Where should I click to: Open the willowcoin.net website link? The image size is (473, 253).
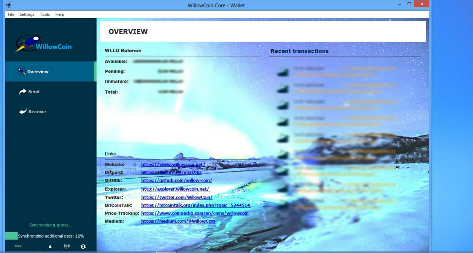pyautogui.click(x=173, y=164)
